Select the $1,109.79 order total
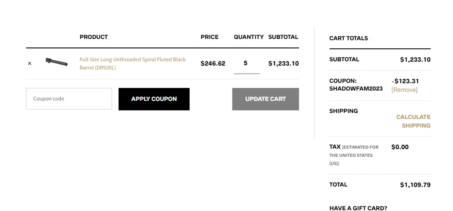 pyautogui.click(x=415, y=185)
